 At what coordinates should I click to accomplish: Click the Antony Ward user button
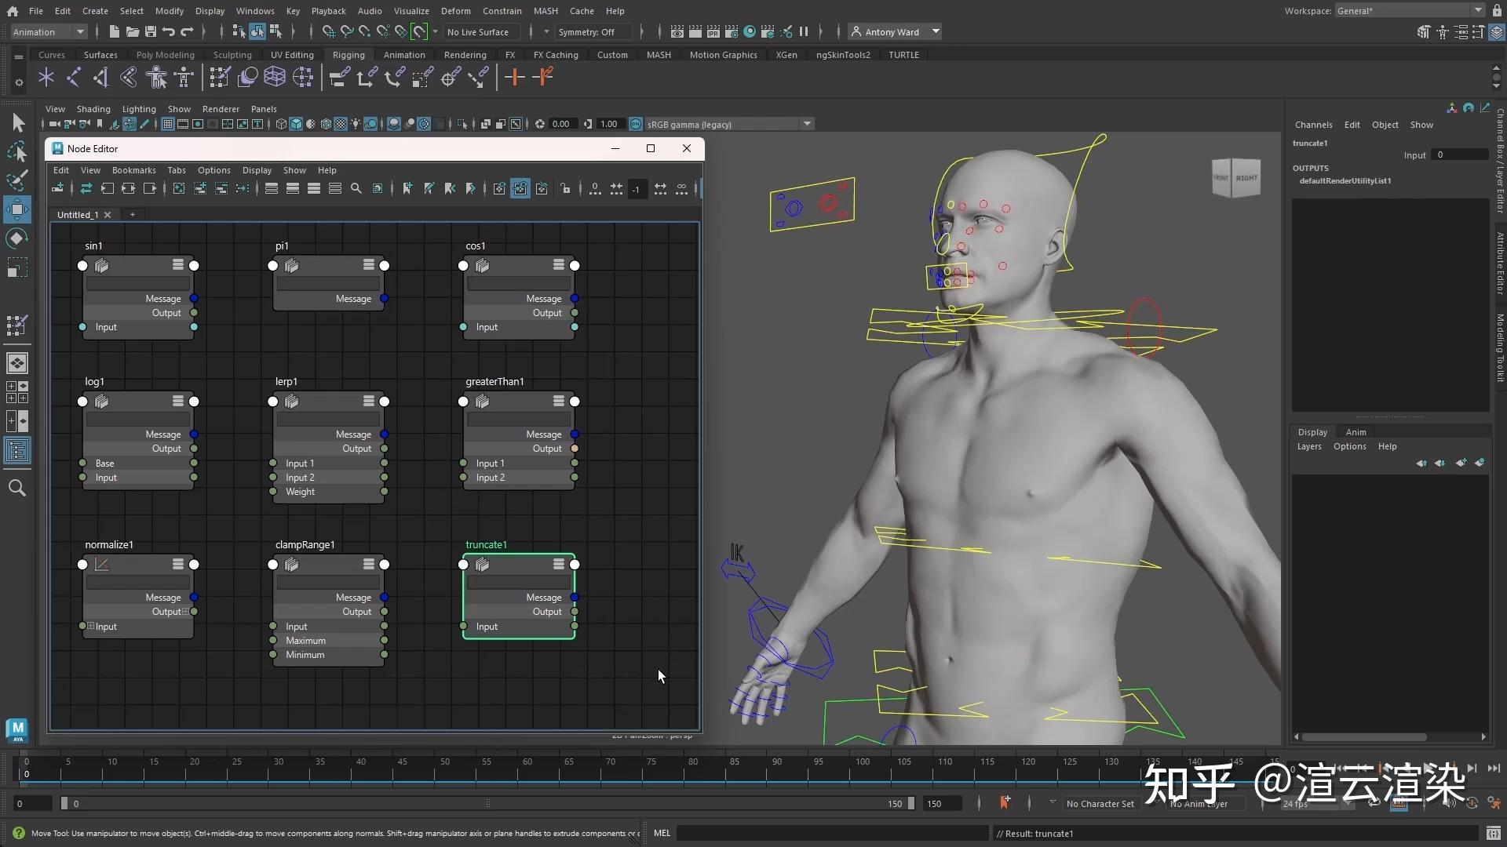pos(892,31)
